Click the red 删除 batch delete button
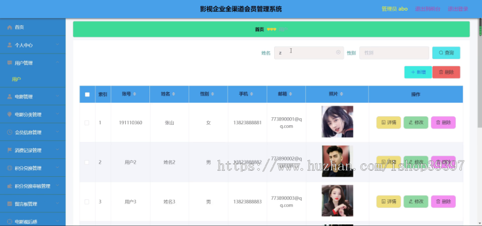The width and height of the screenshot is (482, 226). click(x=446, y=72)
